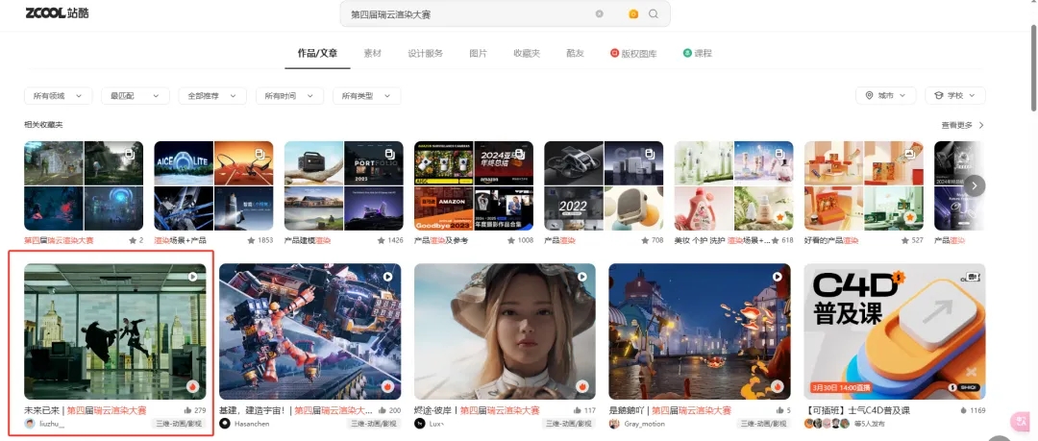Click the Hasanchen author avatar

coord(225,424)
